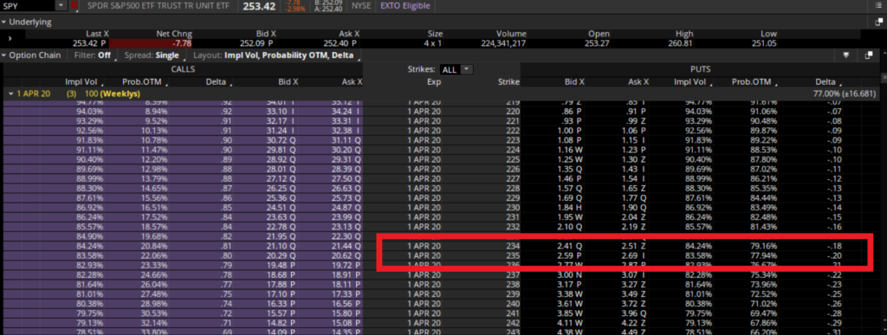Collapse the 1 APR 20 Weeklys expiration
Screen dimensions: 887x335
[x=11, y=93]
